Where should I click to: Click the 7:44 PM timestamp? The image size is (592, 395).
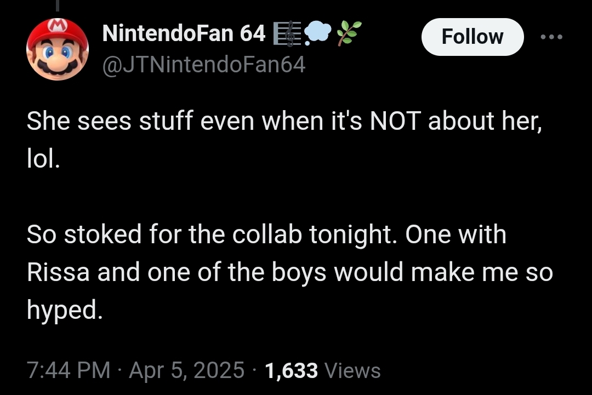69,370
